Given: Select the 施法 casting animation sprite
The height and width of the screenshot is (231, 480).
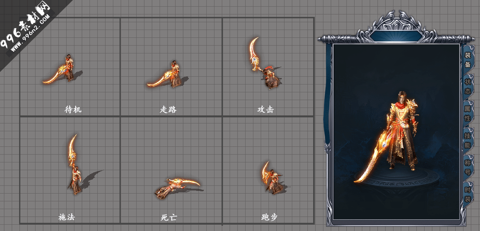Looking at the screenshot, I should click(81, 164).
